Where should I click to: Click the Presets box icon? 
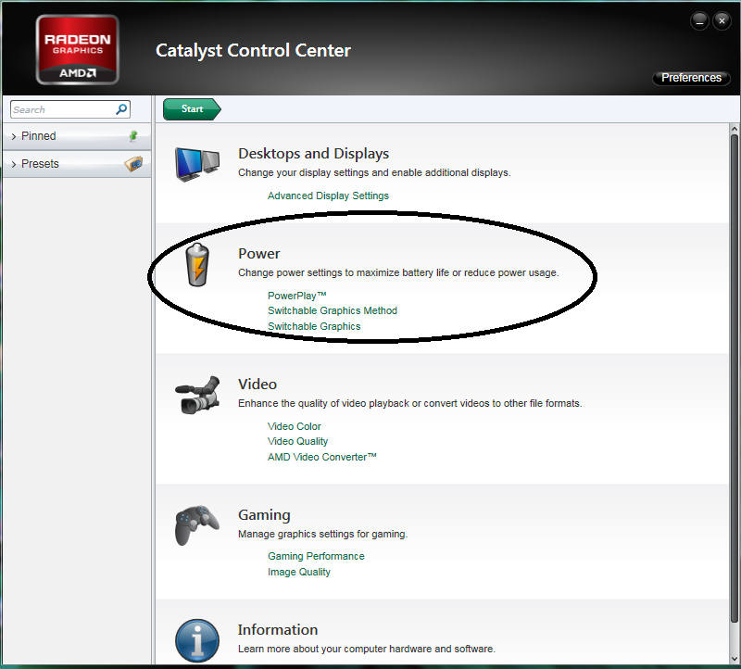pyautogui.click(x=133, y=164)
